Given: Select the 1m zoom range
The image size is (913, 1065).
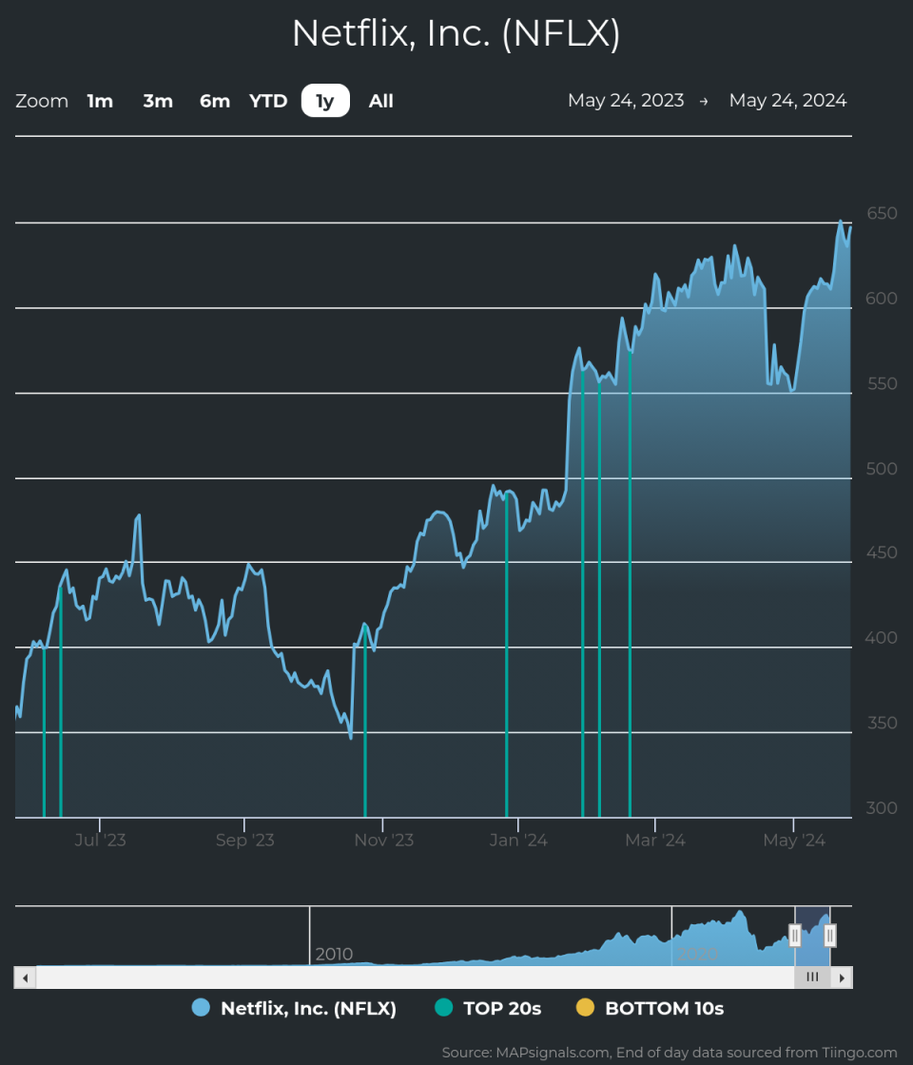Looking at the screenshot, I should 100,101.
